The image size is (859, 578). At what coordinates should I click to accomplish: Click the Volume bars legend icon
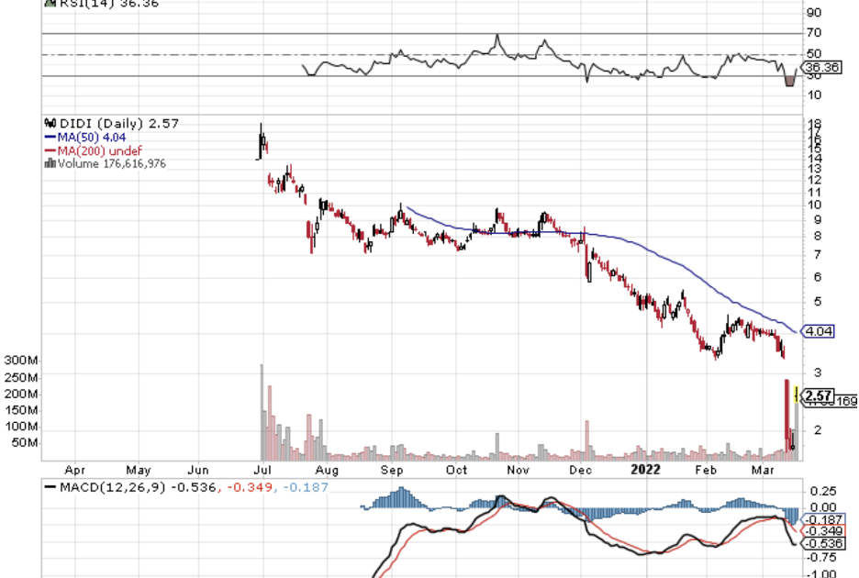(50, 163)
